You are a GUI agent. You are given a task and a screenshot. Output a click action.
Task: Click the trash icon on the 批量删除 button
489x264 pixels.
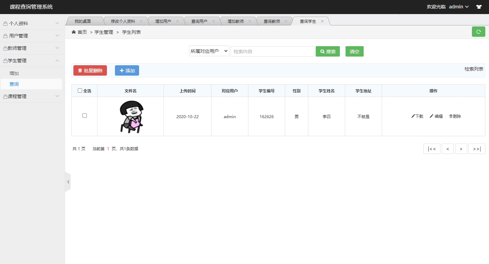pos(79,70)
